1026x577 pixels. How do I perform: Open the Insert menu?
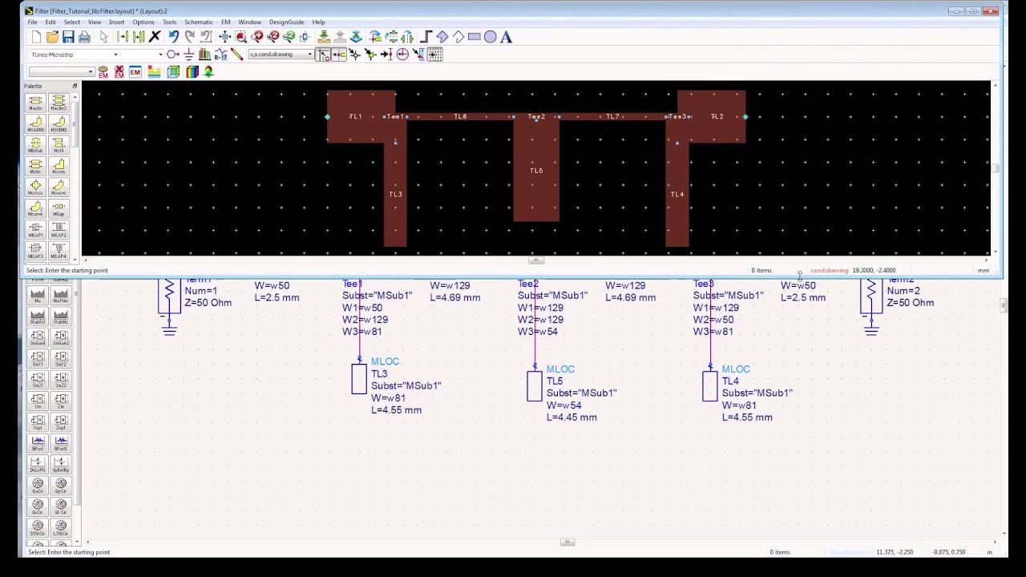(x=117, y=22)
